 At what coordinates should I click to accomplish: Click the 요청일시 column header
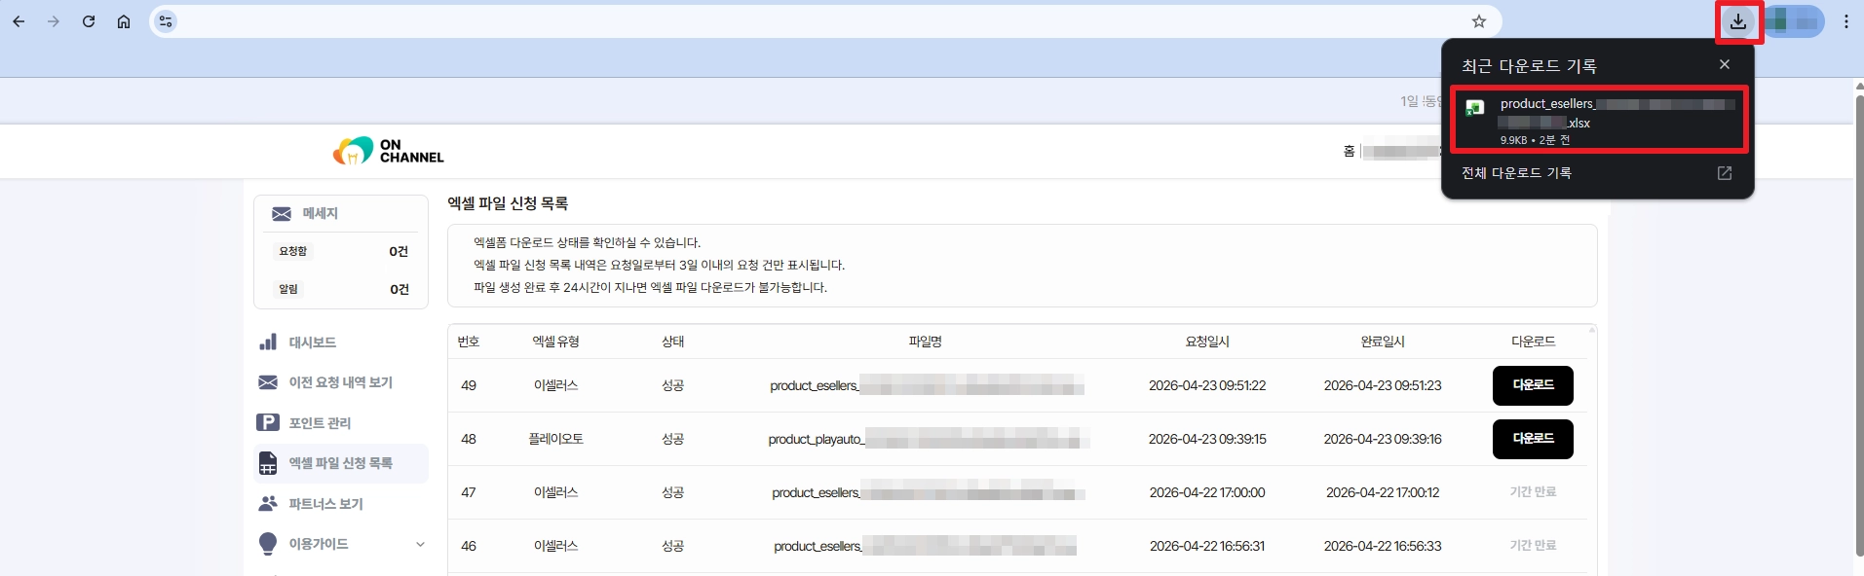tap(1207, 342)
